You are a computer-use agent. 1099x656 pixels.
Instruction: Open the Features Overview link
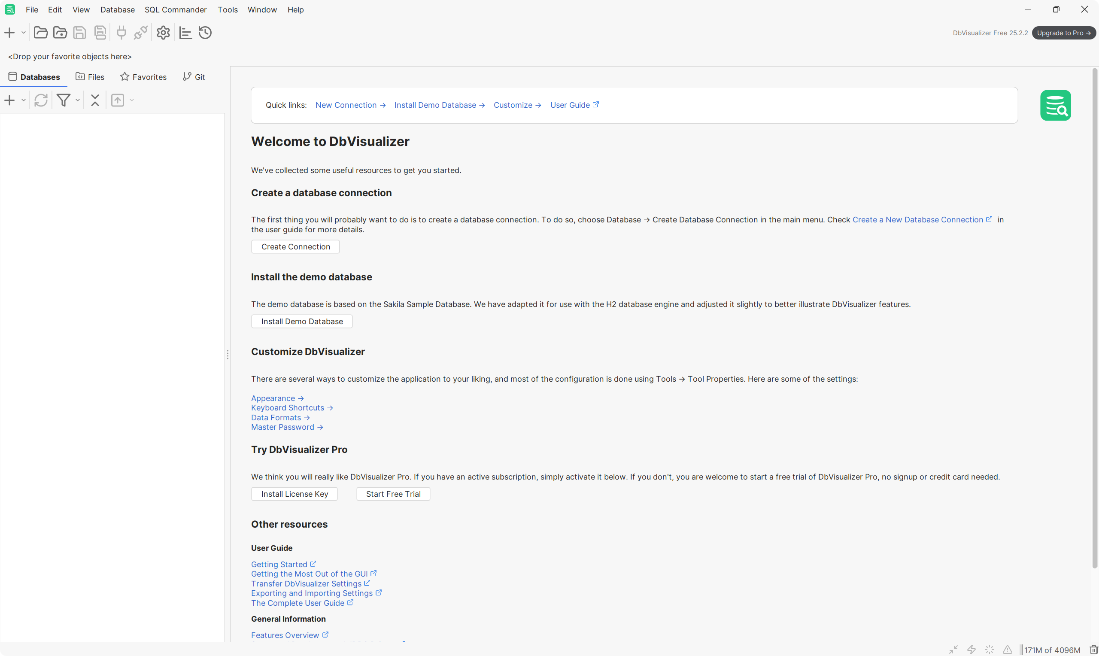(289, 635)
